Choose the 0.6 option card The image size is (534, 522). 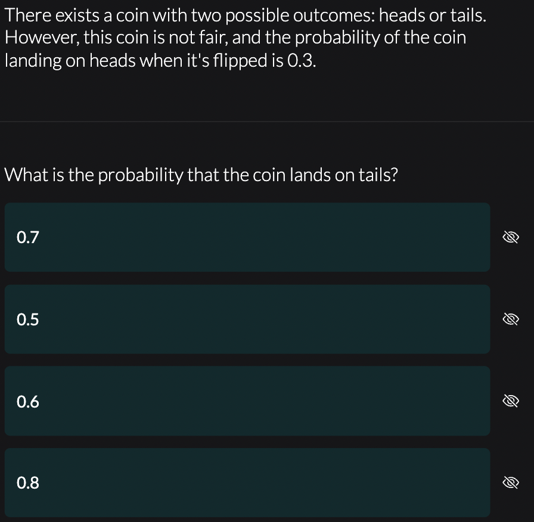tap(247, 401)
